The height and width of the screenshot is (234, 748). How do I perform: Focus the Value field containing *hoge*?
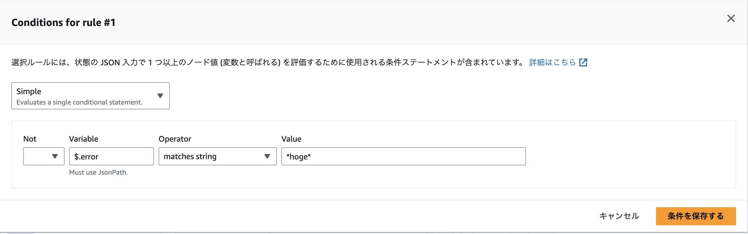(403, 156)
